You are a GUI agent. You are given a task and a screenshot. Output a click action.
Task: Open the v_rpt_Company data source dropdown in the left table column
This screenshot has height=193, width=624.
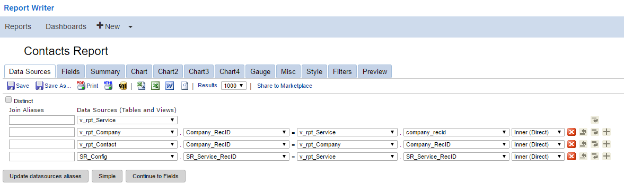click(127, 132)
